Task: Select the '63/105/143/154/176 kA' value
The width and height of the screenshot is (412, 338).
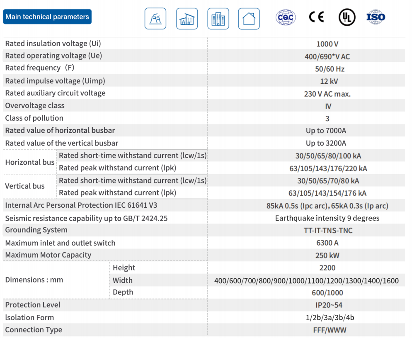Action: coord(327,193)
